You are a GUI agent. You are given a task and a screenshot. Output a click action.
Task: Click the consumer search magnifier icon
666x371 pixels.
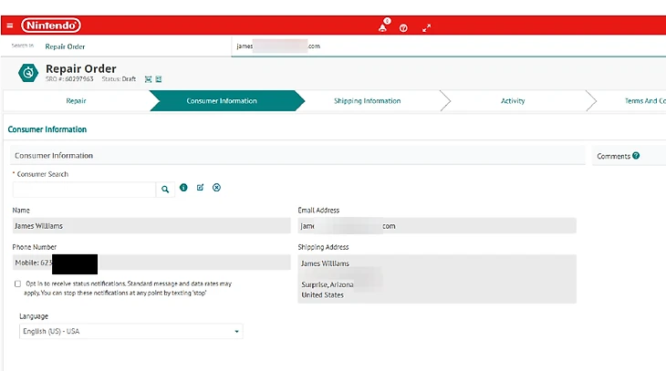(165, 189)
